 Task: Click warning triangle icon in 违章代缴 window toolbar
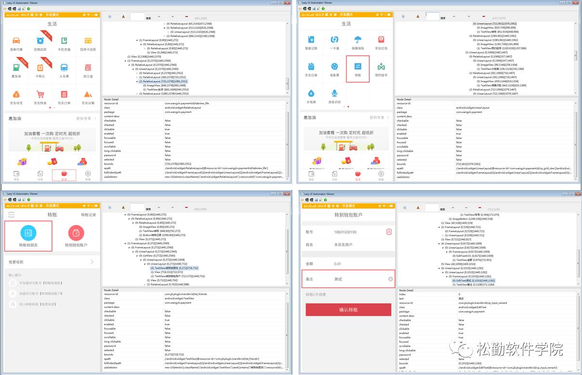pos(122,16)
